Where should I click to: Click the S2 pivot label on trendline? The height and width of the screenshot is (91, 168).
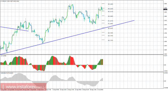[x=110, y=28]
